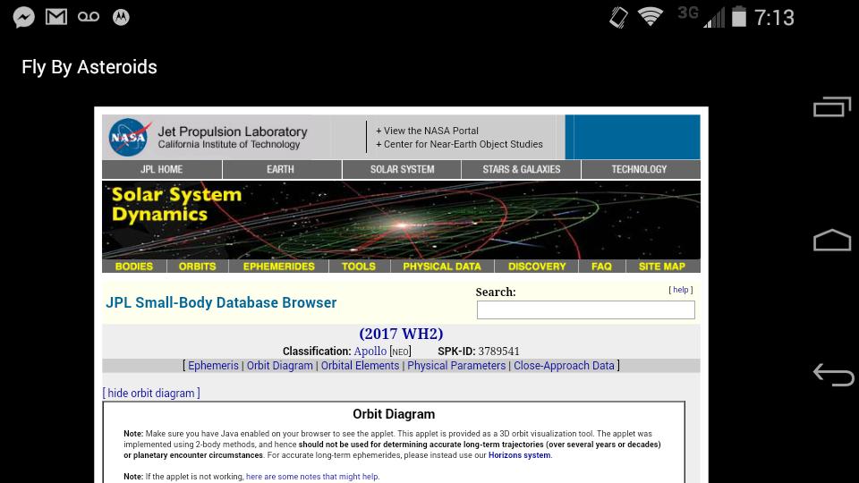Image resolution: width=859 pixels, height=483 pixels.
Task: Tap the Messenger notification icon
Action: click(24, 17)
